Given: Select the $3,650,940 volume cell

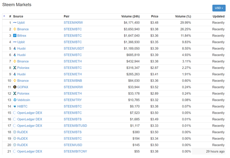Looking at the screenshot, I should [132, 29].
